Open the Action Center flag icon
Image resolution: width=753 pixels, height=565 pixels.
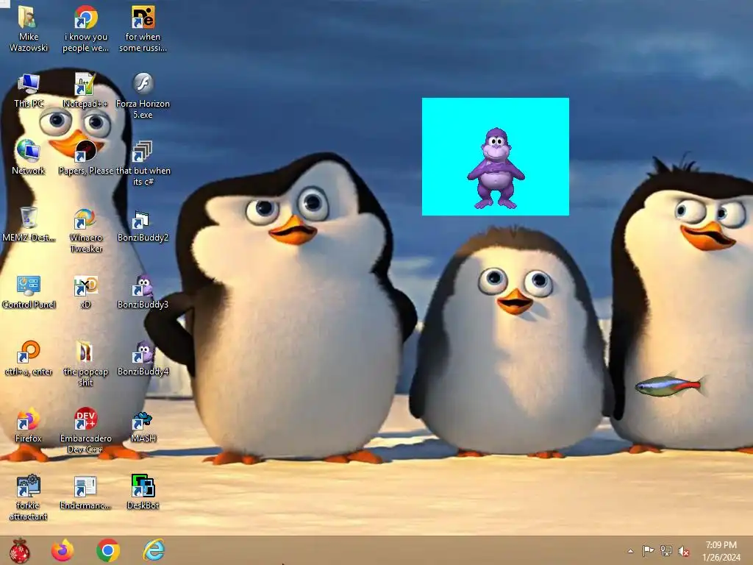tap(648, 550)
